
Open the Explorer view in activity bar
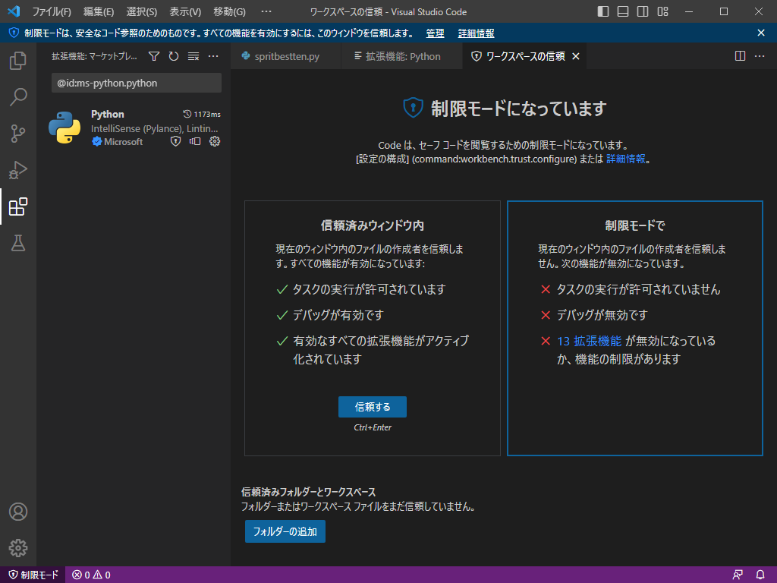[x=18, y=61]
